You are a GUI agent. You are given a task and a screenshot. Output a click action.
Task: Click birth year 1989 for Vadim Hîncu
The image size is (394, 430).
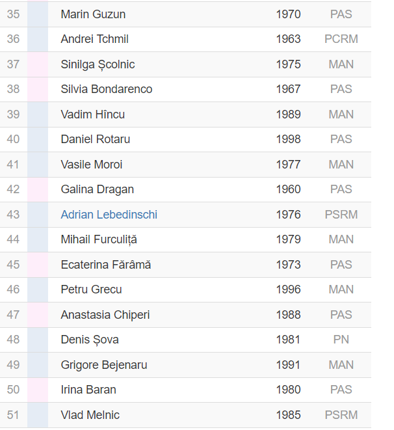(x=288, y=114)
